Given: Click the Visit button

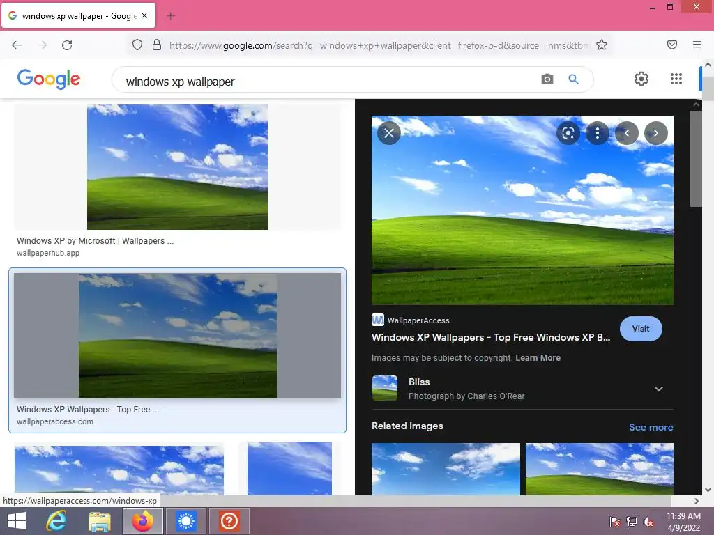Looking at the screenshot, I should [641, 329].
